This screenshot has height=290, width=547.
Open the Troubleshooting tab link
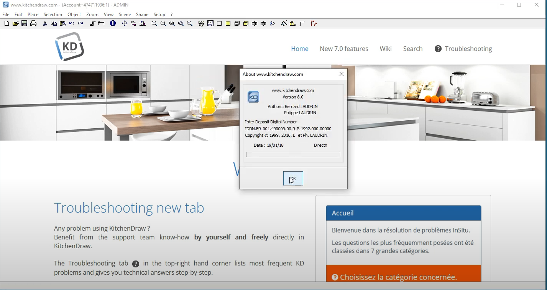463,49
